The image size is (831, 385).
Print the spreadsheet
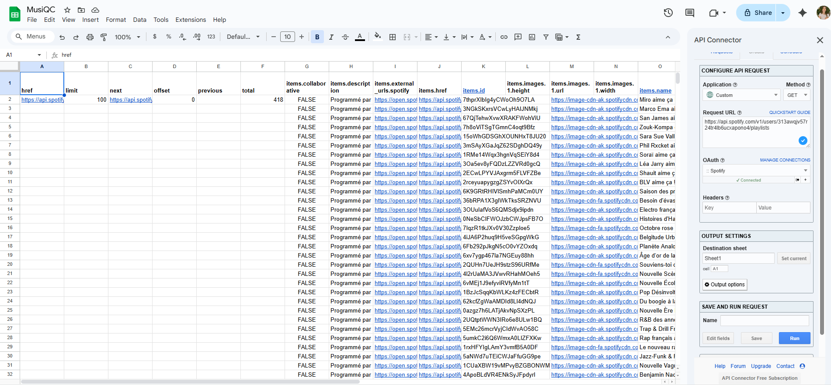click(x=90, y=37)
